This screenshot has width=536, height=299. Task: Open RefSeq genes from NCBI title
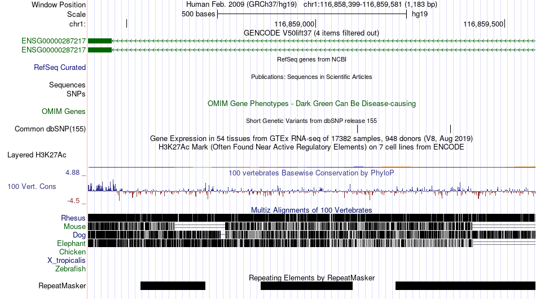pos(311,59)
